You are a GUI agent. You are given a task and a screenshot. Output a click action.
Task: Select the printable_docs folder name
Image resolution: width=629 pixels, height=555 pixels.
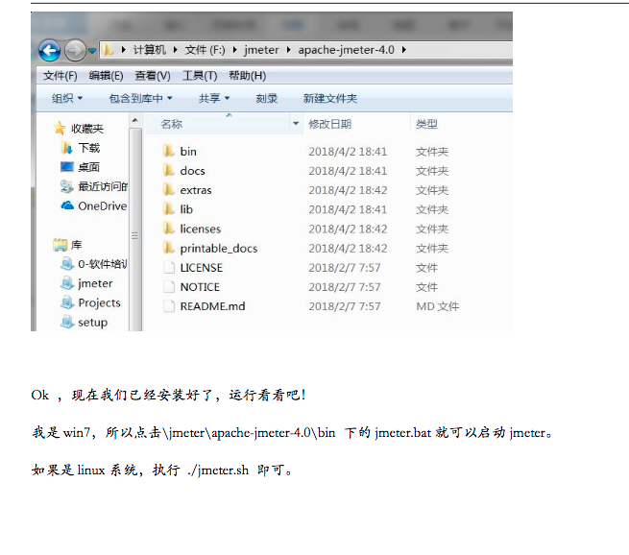[x=219, y=249]
